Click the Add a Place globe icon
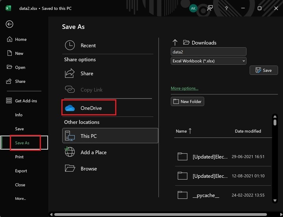Screen dimensions: 283x217 (70, 152)
